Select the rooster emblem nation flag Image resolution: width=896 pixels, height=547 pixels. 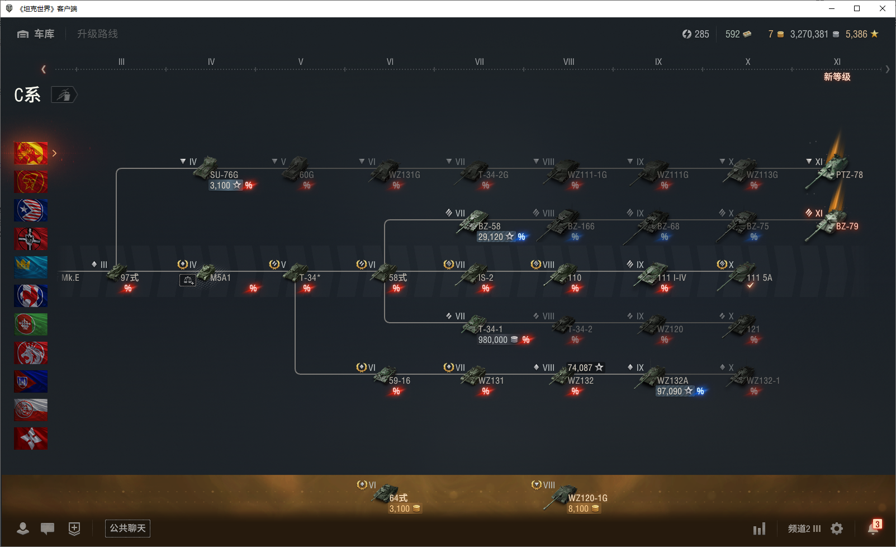(x=31, y=296)
